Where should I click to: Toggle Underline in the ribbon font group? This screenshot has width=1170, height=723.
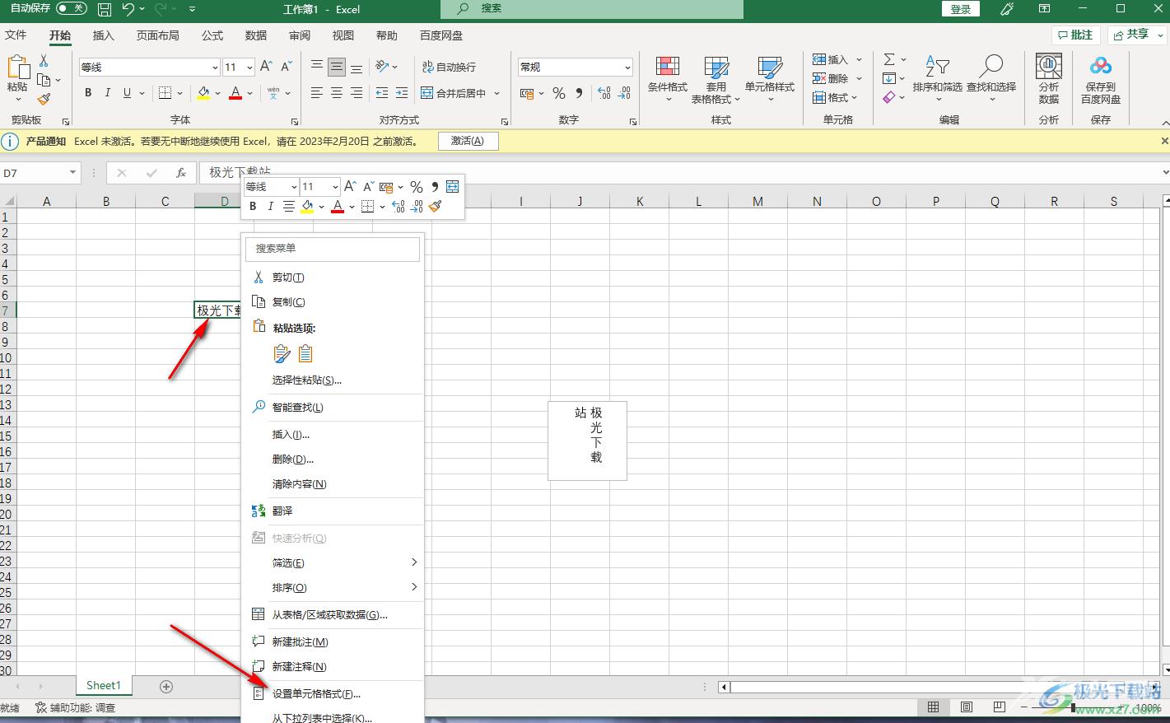click(127, 93)
